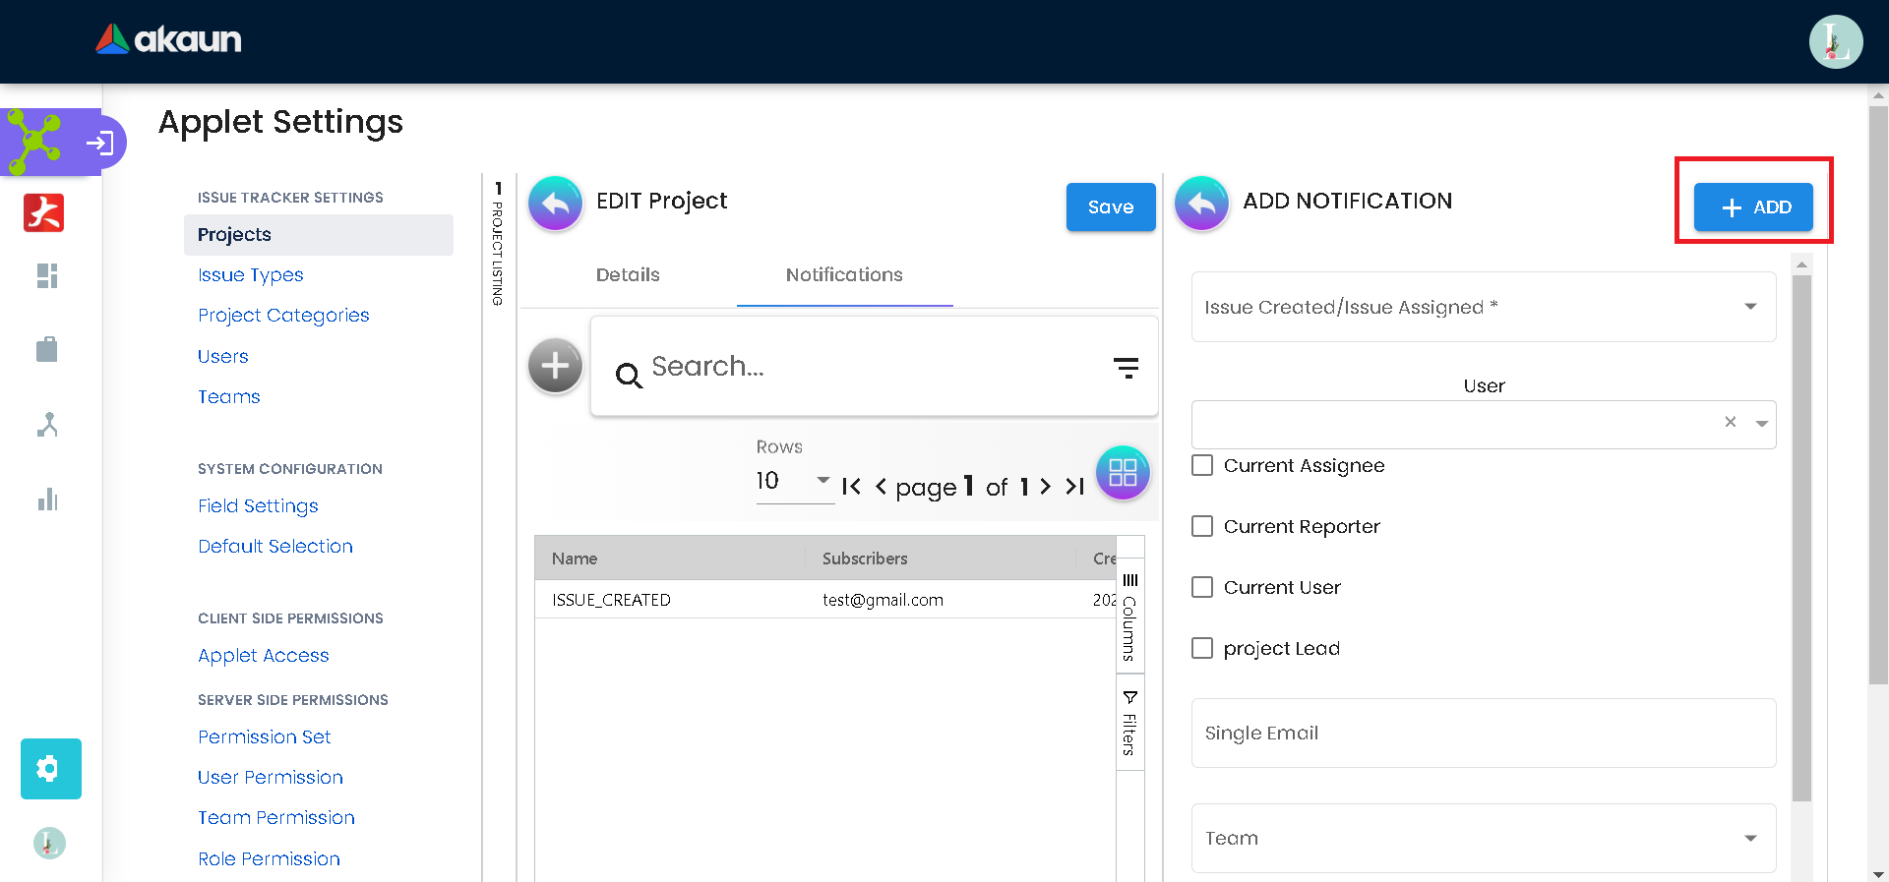
Task: Open the Rows per page dropdown
Action: click(x=795, y=481)
